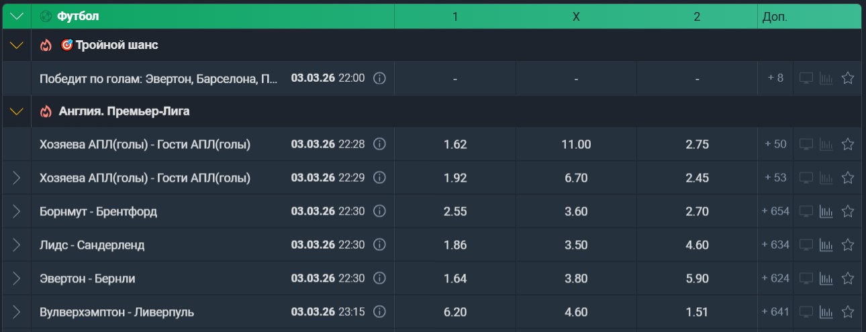Open the Эвертон - Бернли match link

click(87, 278)
